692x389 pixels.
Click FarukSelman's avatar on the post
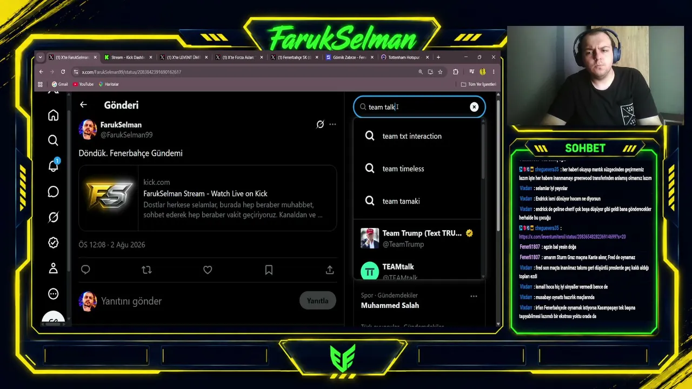click(88, 130)
